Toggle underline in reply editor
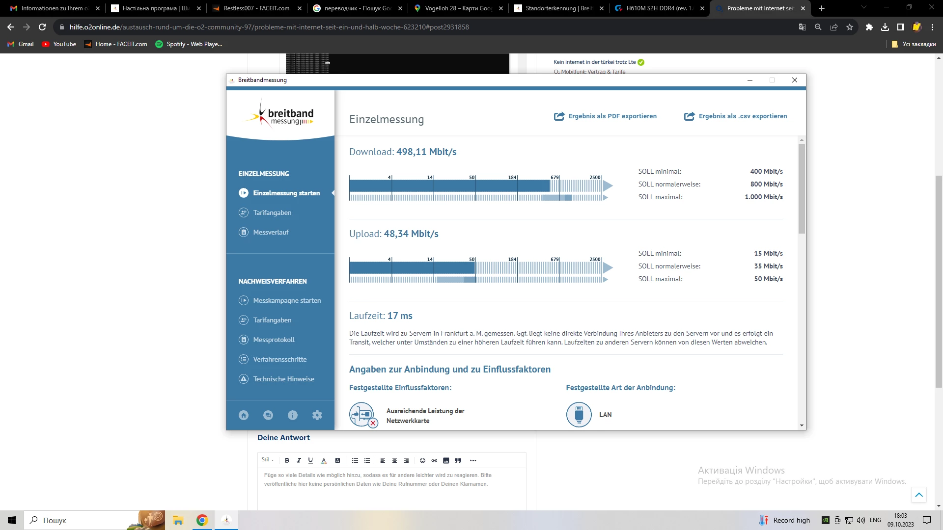Image resolution: width=943 pixels, height=530 pixels. (310, 460)
